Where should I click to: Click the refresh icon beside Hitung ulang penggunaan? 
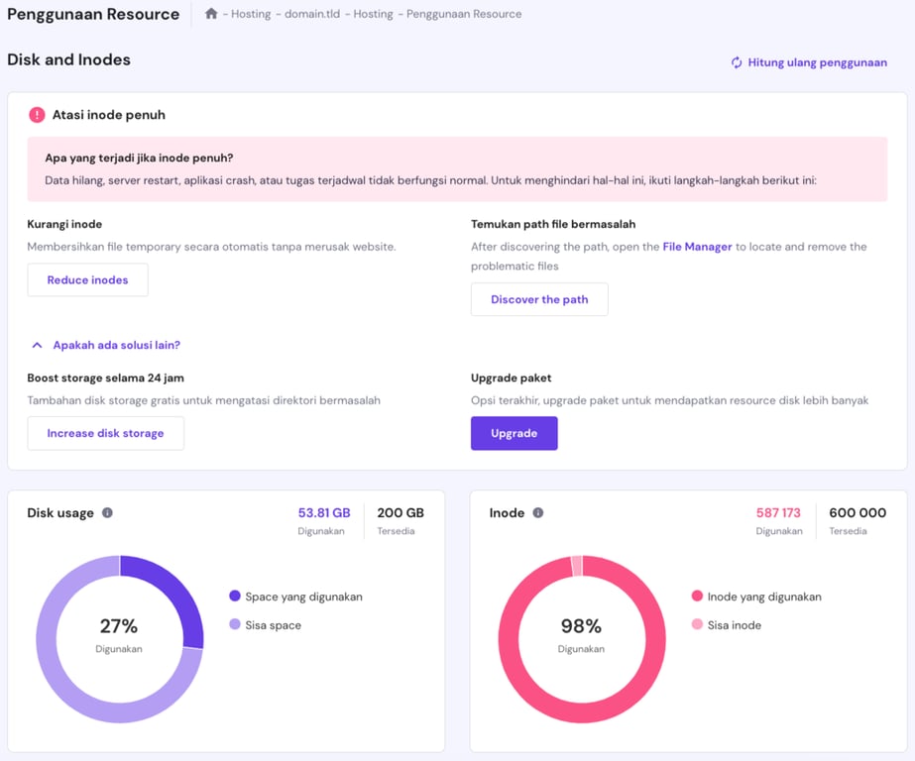pos(737,62)
